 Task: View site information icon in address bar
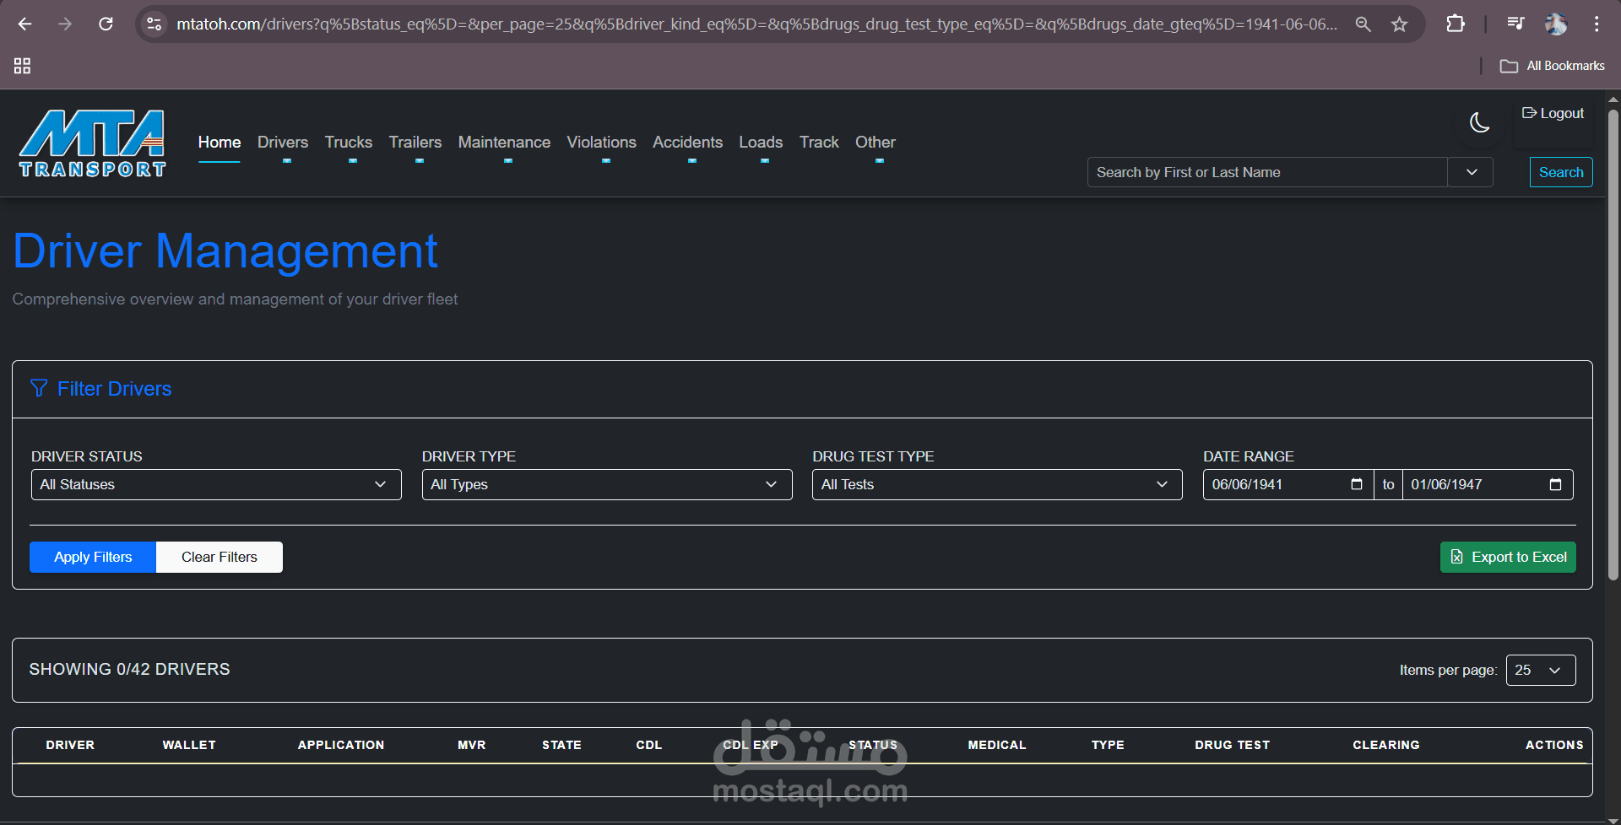pyautogui.click(x=155, y=24)
